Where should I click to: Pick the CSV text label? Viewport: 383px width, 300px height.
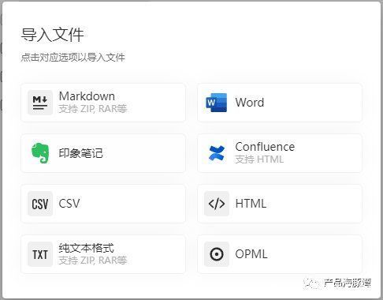click(69, 204)
